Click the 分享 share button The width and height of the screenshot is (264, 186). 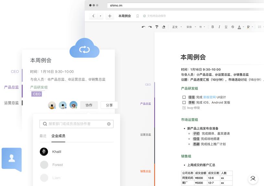pyautogui.click(x=109, y=105)
